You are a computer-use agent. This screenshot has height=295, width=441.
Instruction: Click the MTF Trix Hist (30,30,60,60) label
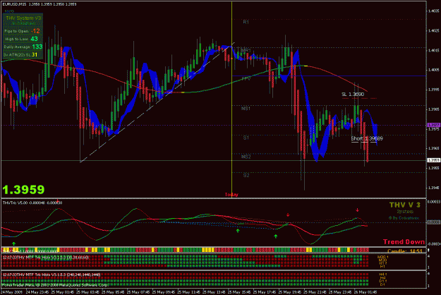tap(46, 258)
